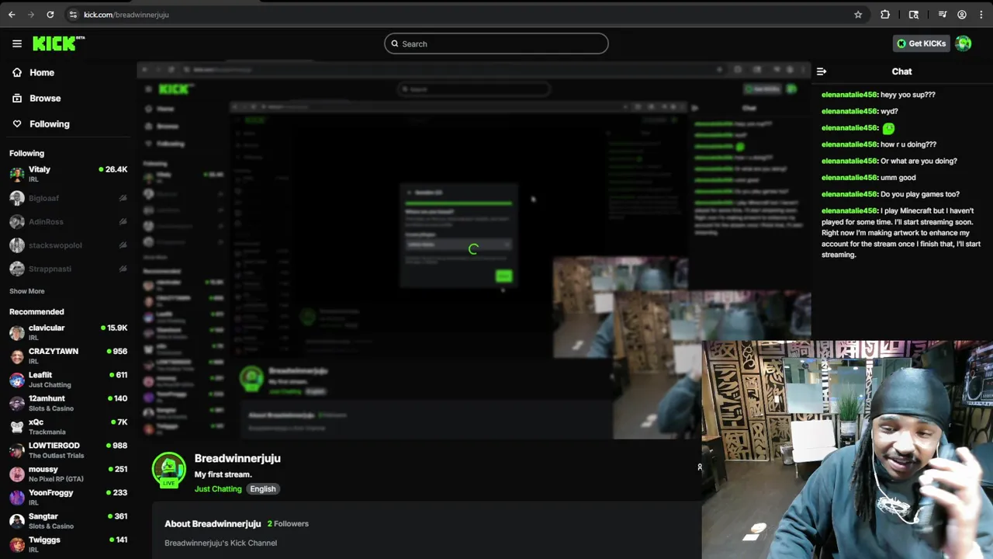993x559 pixels.
Task: Click Leaflit's avatar icon
Action: [17, 380]
